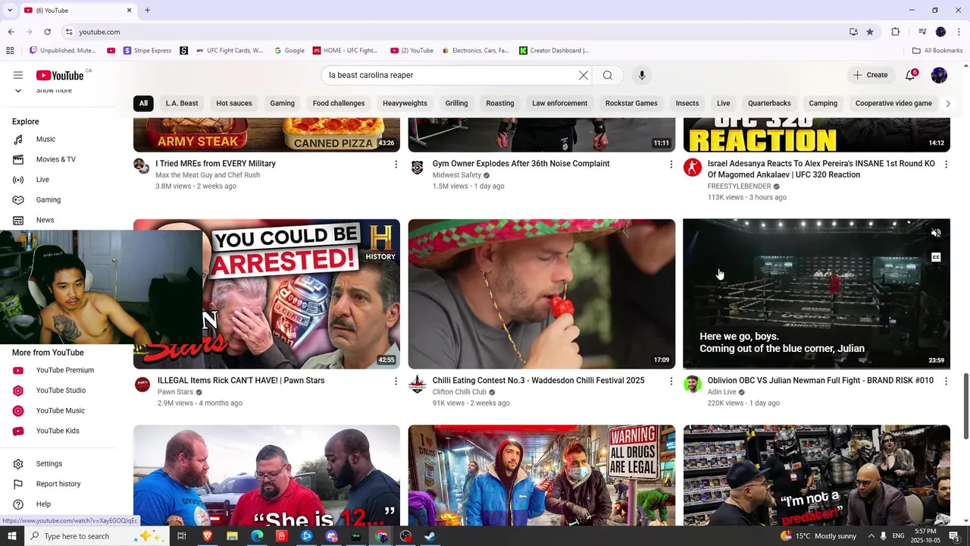Clear the search box with the X icon
Viewport: 970px width, 546px height.
[x=584, y=75]
